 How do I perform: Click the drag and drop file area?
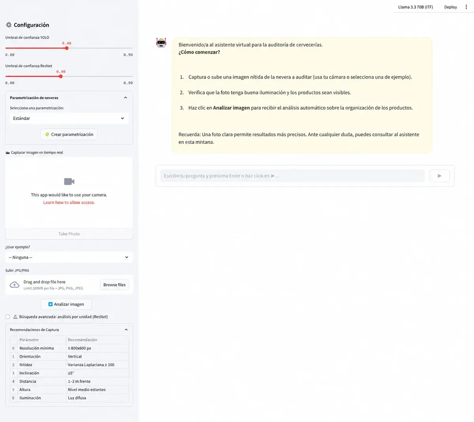coord(69,285)
